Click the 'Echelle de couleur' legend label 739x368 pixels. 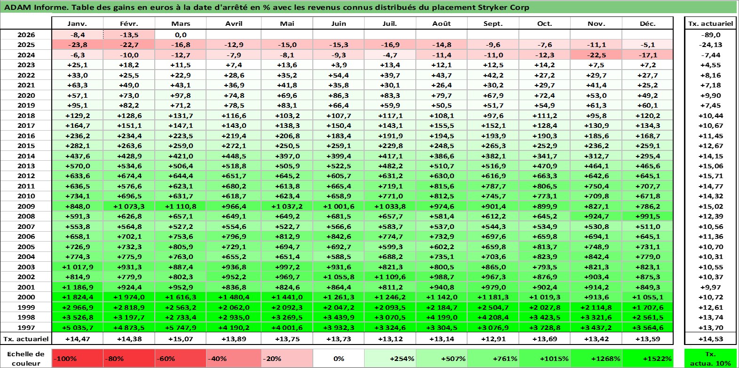26,359
